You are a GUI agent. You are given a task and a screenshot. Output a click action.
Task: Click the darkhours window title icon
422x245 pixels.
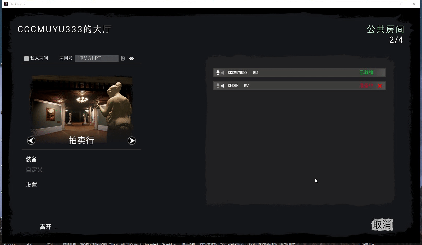click(x=6, y=4)
